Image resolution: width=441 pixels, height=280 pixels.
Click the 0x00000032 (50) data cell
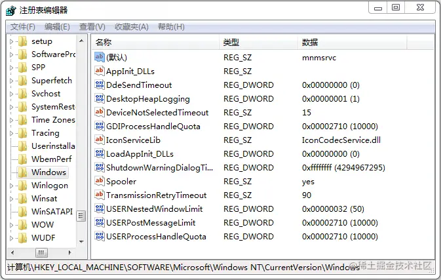click(x=333, y=209)
